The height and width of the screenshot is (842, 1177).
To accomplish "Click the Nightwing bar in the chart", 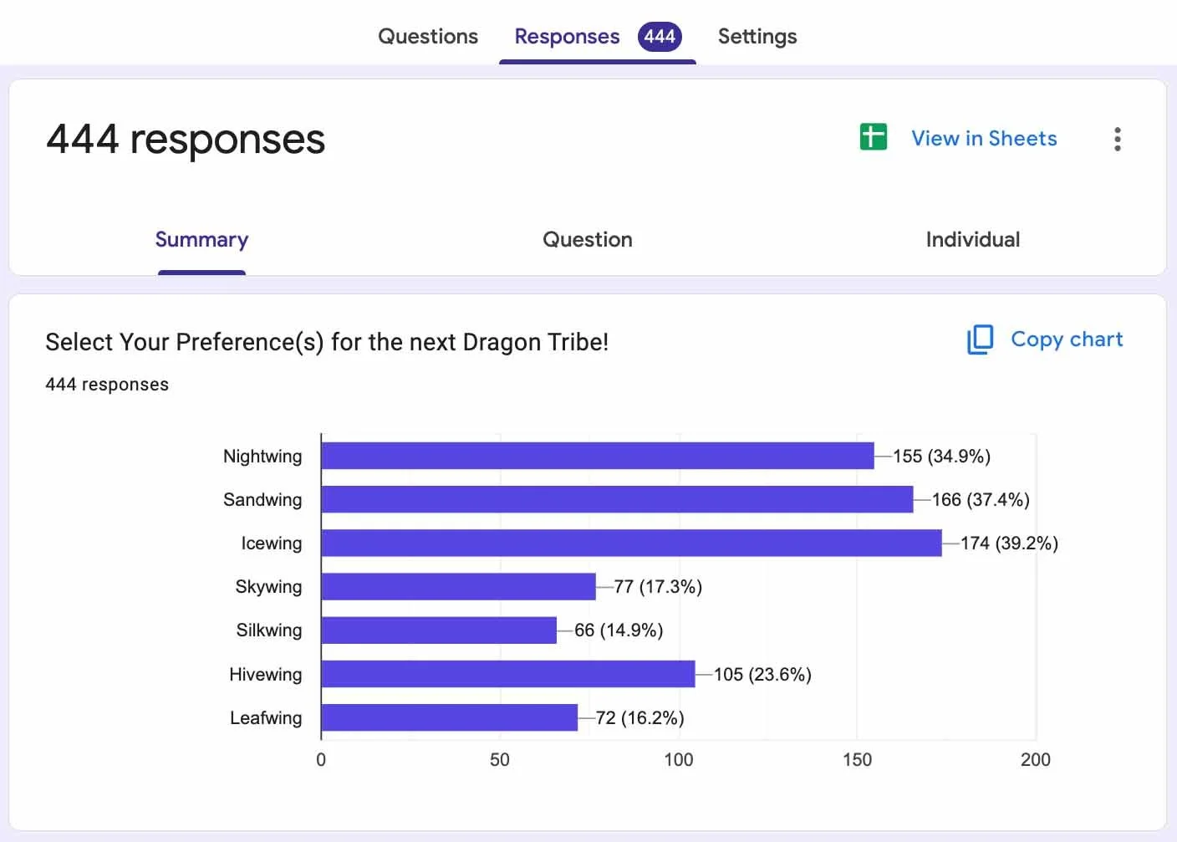I will (598, 456).
